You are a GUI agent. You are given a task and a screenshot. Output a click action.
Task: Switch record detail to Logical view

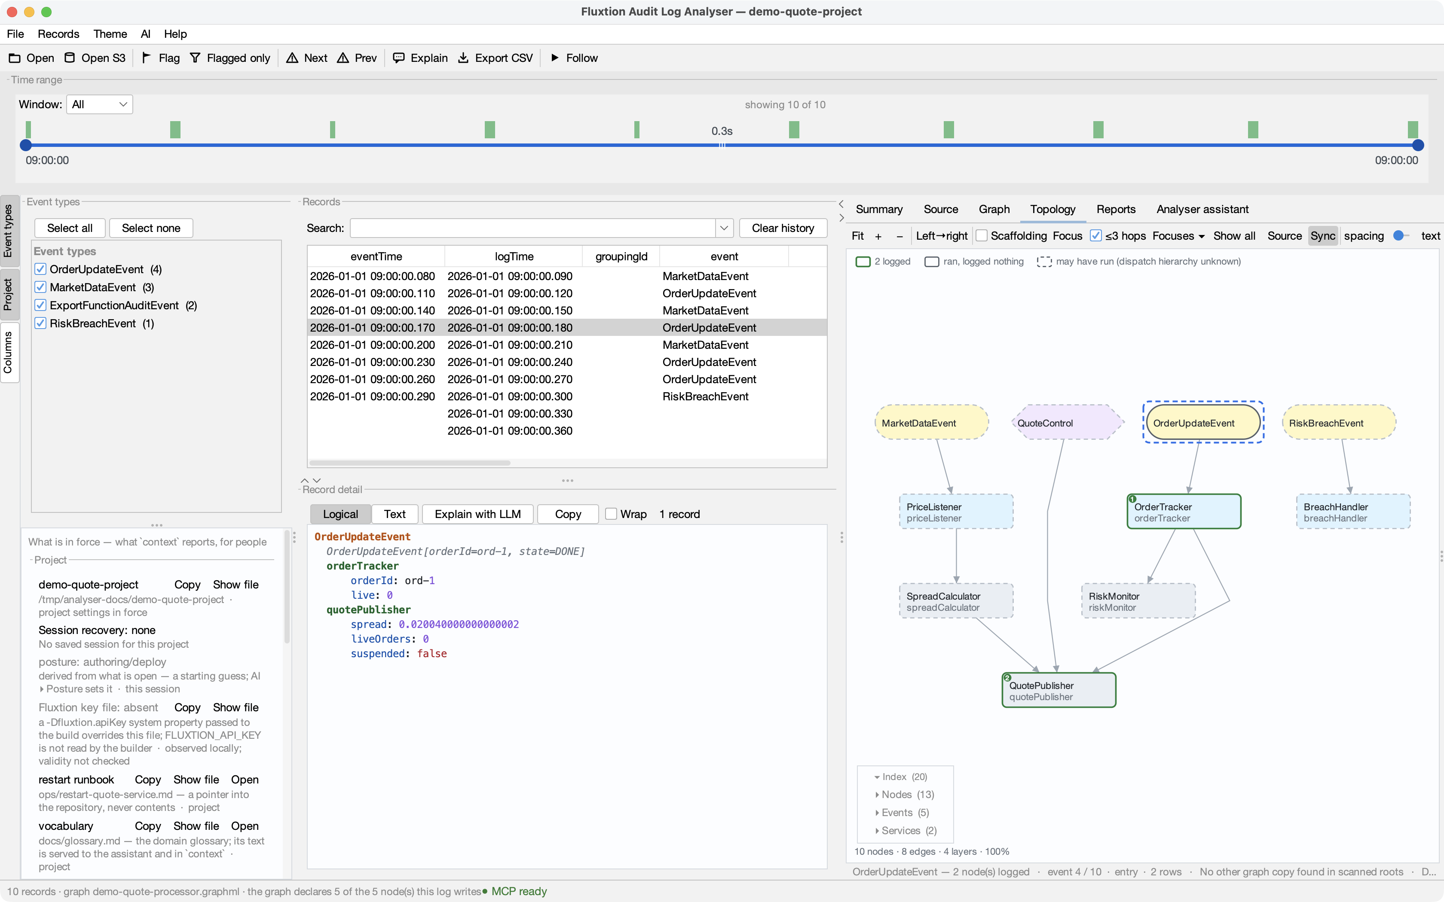click(x=340, y=514)
